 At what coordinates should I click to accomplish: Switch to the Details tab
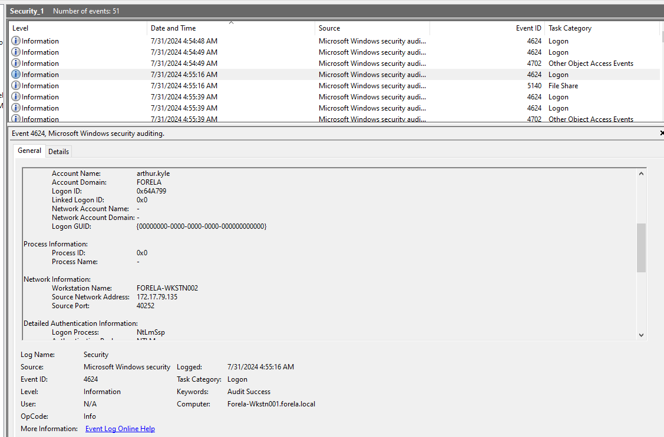[58, 151]
